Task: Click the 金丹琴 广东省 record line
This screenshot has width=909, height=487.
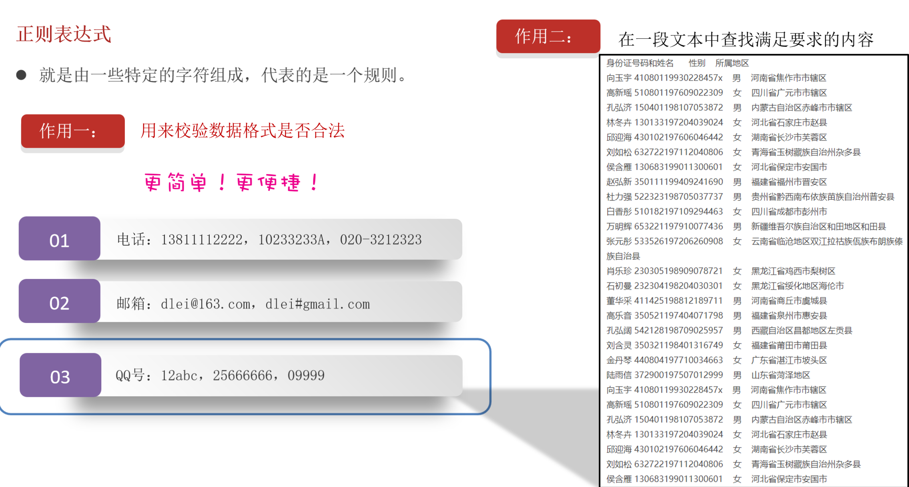Action: [716, 360]
